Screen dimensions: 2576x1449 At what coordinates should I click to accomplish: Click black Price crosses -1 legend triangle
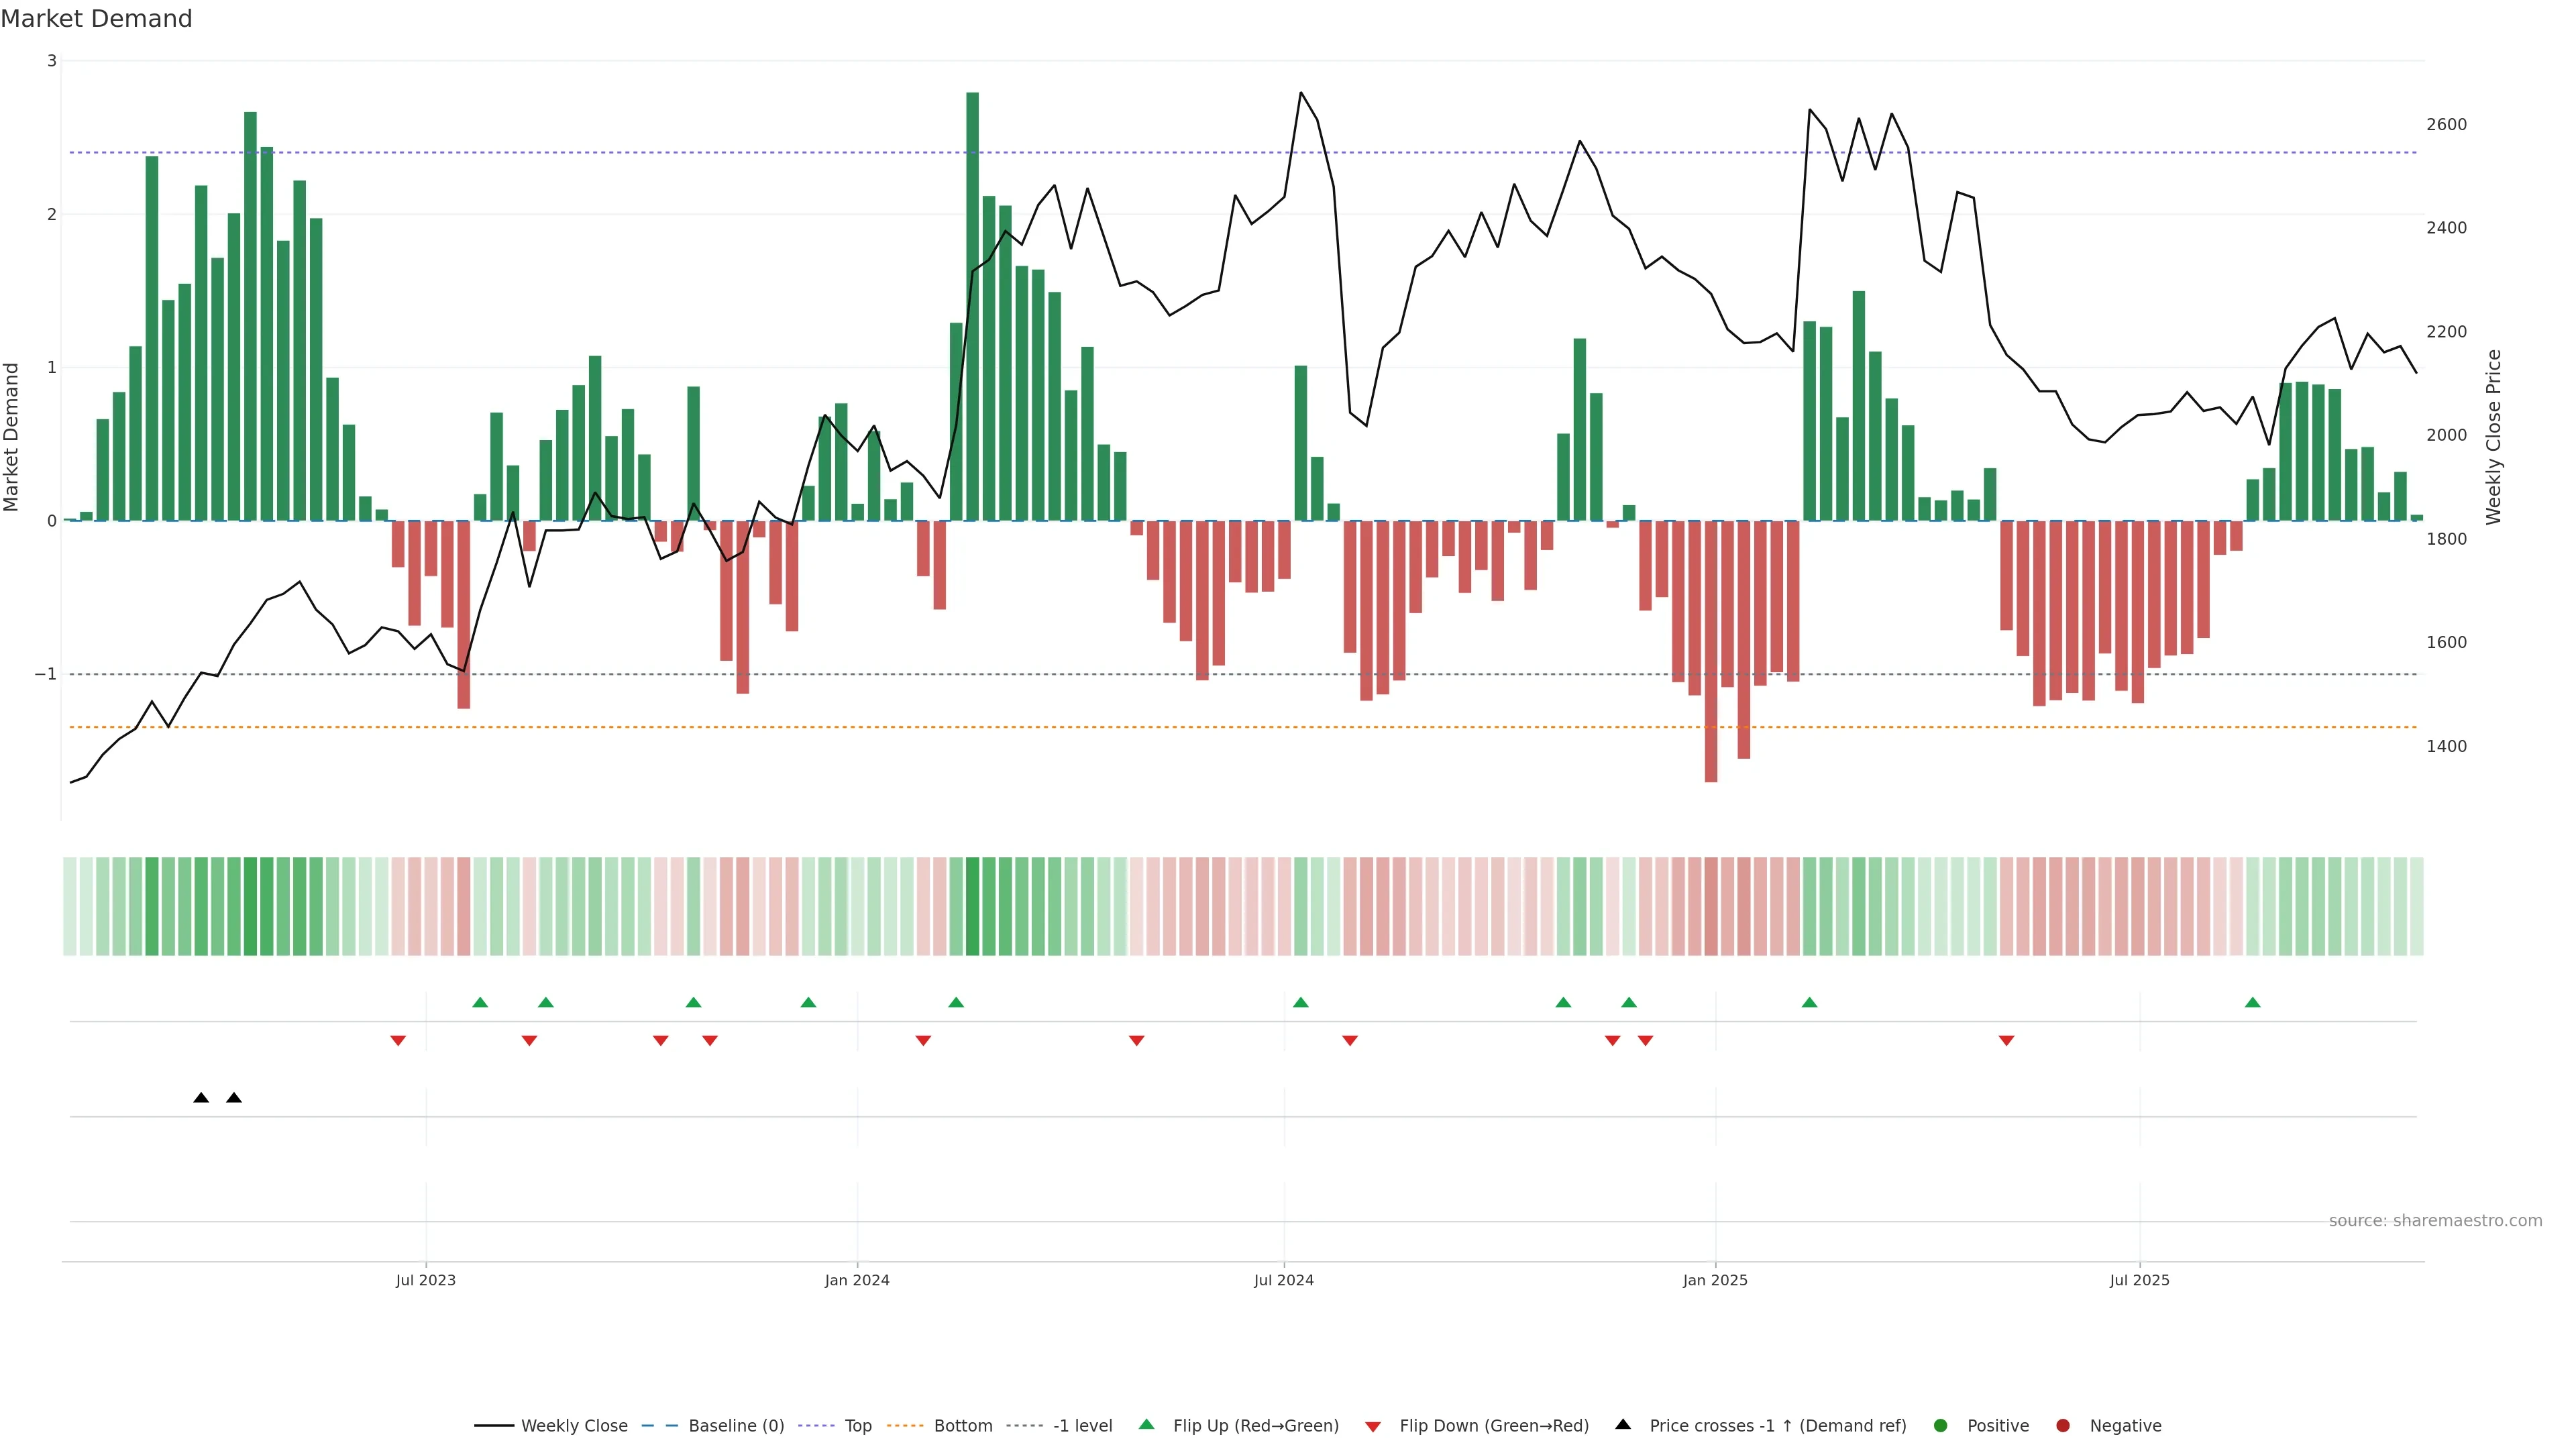click(1623, 1425)
